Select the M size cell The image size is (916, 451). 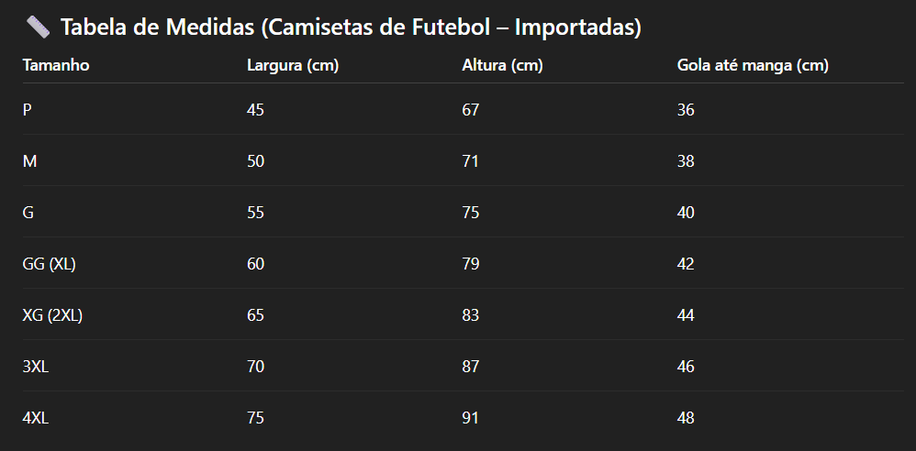coord(29,161)
